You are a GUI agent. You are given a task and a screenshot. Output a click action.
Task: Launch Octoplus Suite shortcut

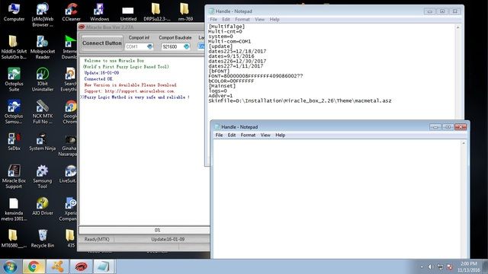pyautogui.click(x=14, y=79)
